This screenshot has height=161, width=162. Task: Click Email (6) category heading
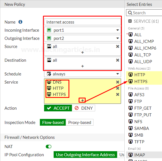pos(134,149)
